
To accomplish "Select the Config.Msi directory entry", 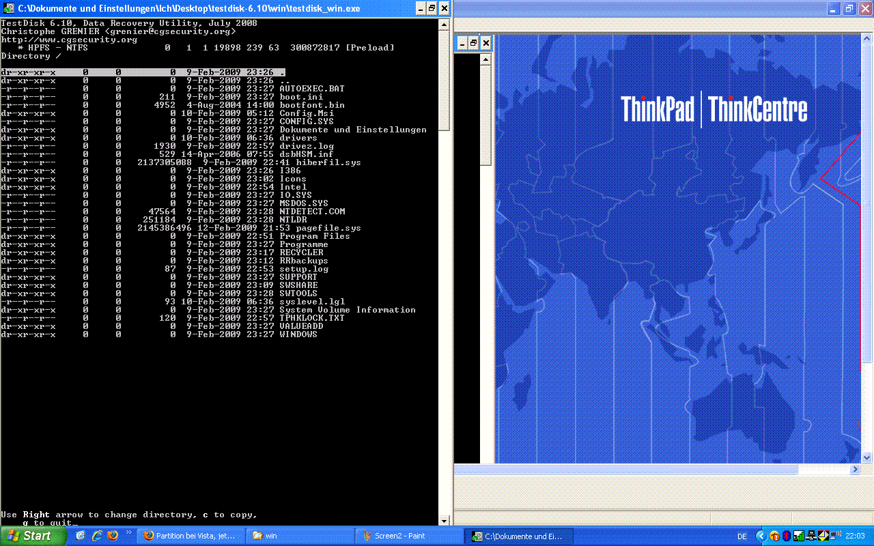I will point(167,113).
